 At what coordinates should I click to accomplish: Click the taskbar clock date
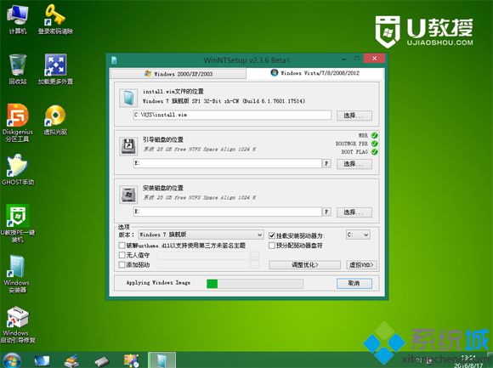(x=468, y=365)
